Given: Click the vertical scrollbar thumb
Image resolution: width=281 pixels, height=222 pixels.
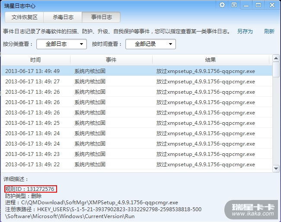Looking at the screenshot, I should (x=276, y=70).
